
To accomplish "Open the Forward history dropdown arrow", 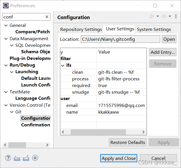I will click(x=170, y=16).
